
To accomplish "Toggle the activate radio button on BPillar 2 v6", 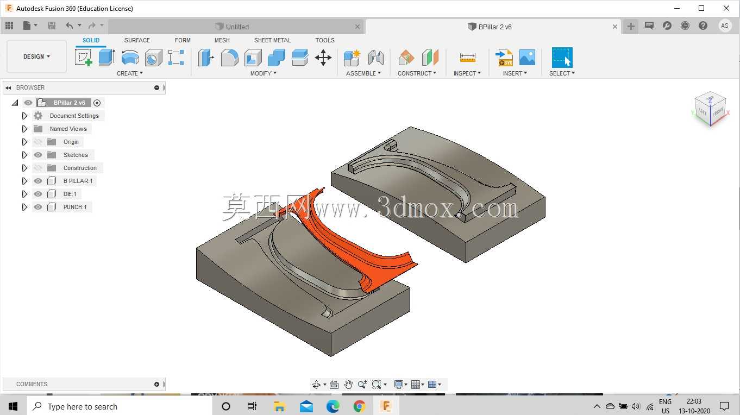I will [97, 103].
